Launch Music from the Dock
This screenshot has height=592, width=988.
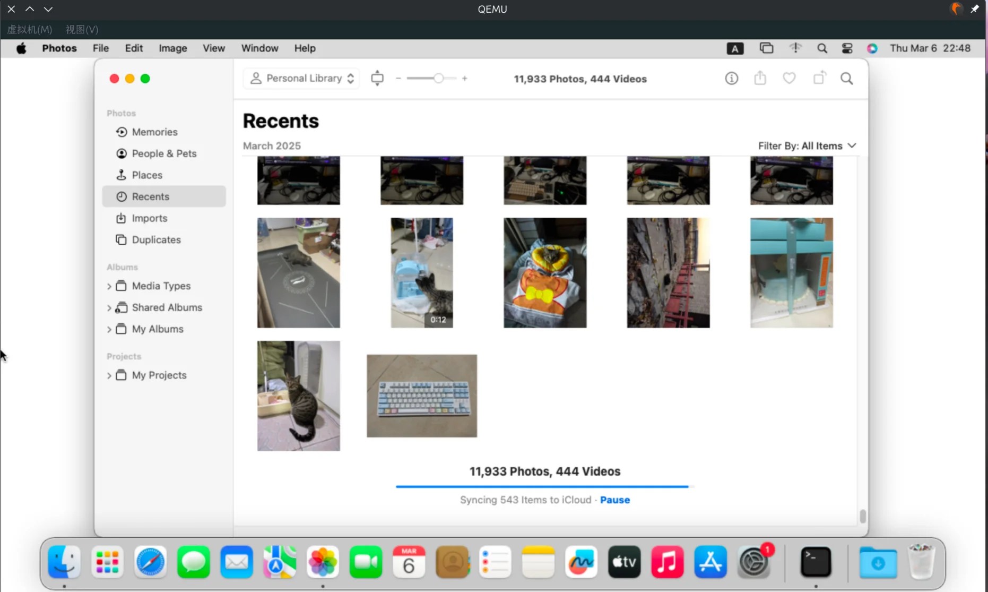(x=667, y=562)
